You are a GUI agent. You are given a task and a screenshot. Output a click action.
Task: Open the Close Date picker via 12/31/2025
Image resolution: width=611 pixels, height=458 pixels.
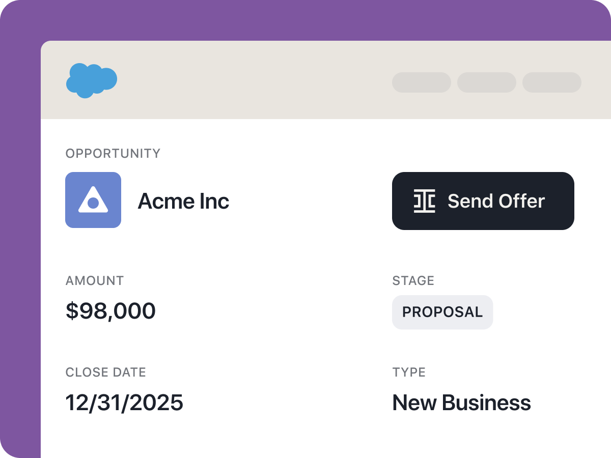(124, 403)
